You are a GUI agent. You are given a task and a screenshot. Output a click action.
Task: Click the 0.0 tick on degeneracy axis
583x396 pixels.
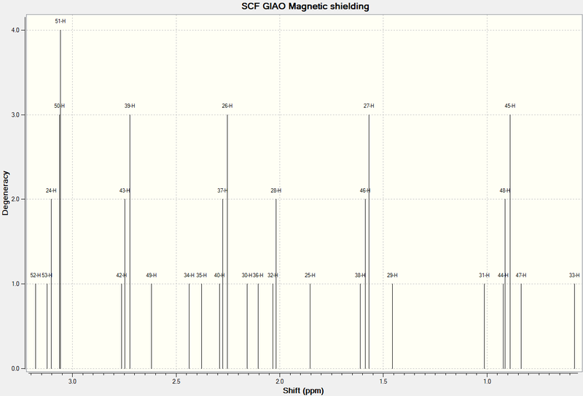point(15,368)
